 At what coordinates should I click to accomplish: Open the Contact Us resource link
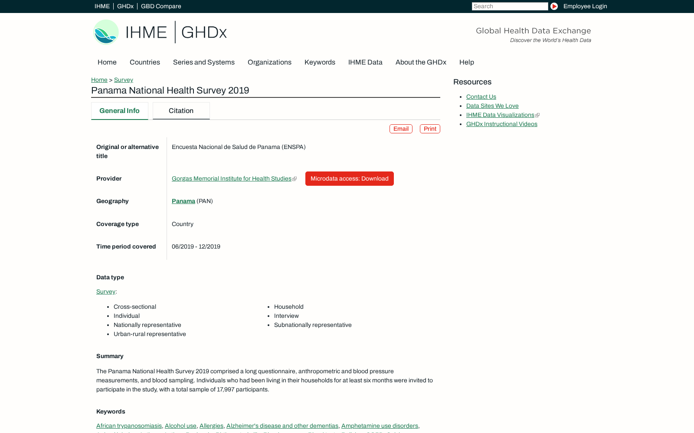point(481,97)
